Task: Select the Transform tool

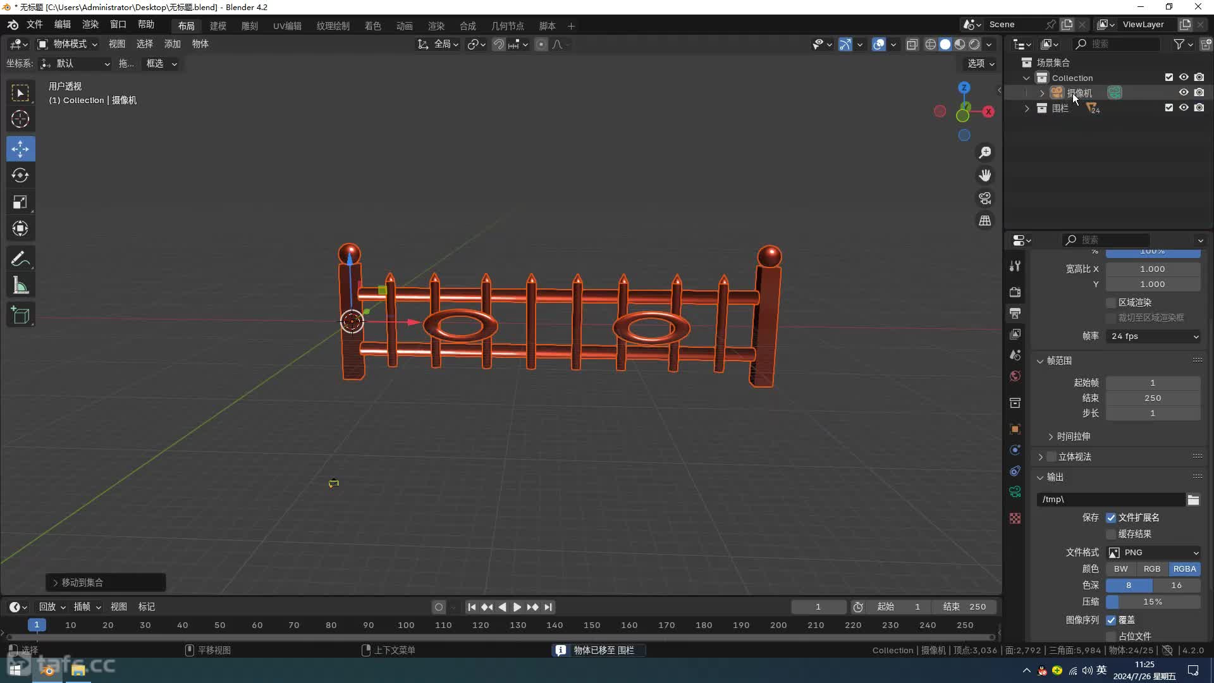Action: 20,229
